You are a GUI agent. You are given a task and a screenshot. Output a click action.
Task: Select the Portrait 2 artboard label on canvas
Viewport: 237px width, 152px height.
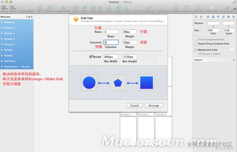[x=143, y=115]
